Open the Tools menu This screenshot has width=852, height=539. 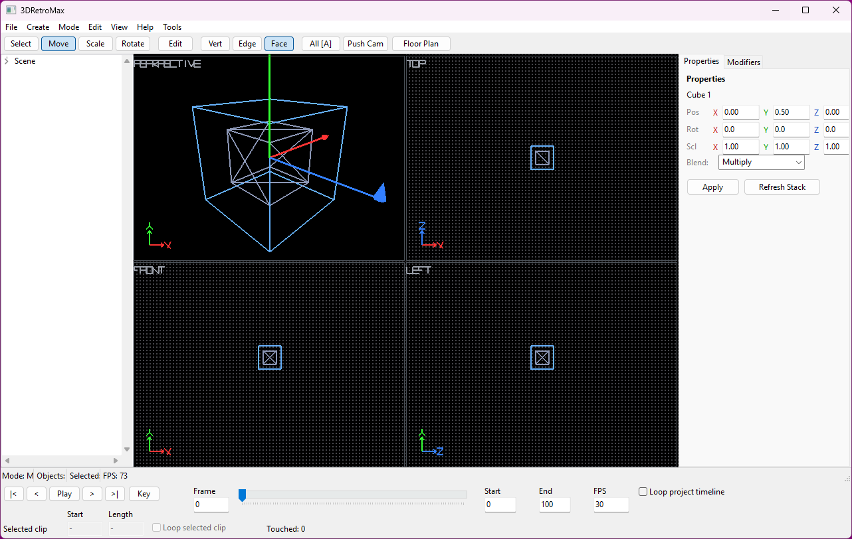(172, 27)
